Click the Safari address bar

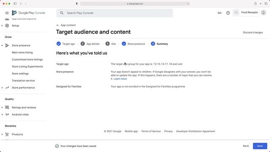[135, 4]
